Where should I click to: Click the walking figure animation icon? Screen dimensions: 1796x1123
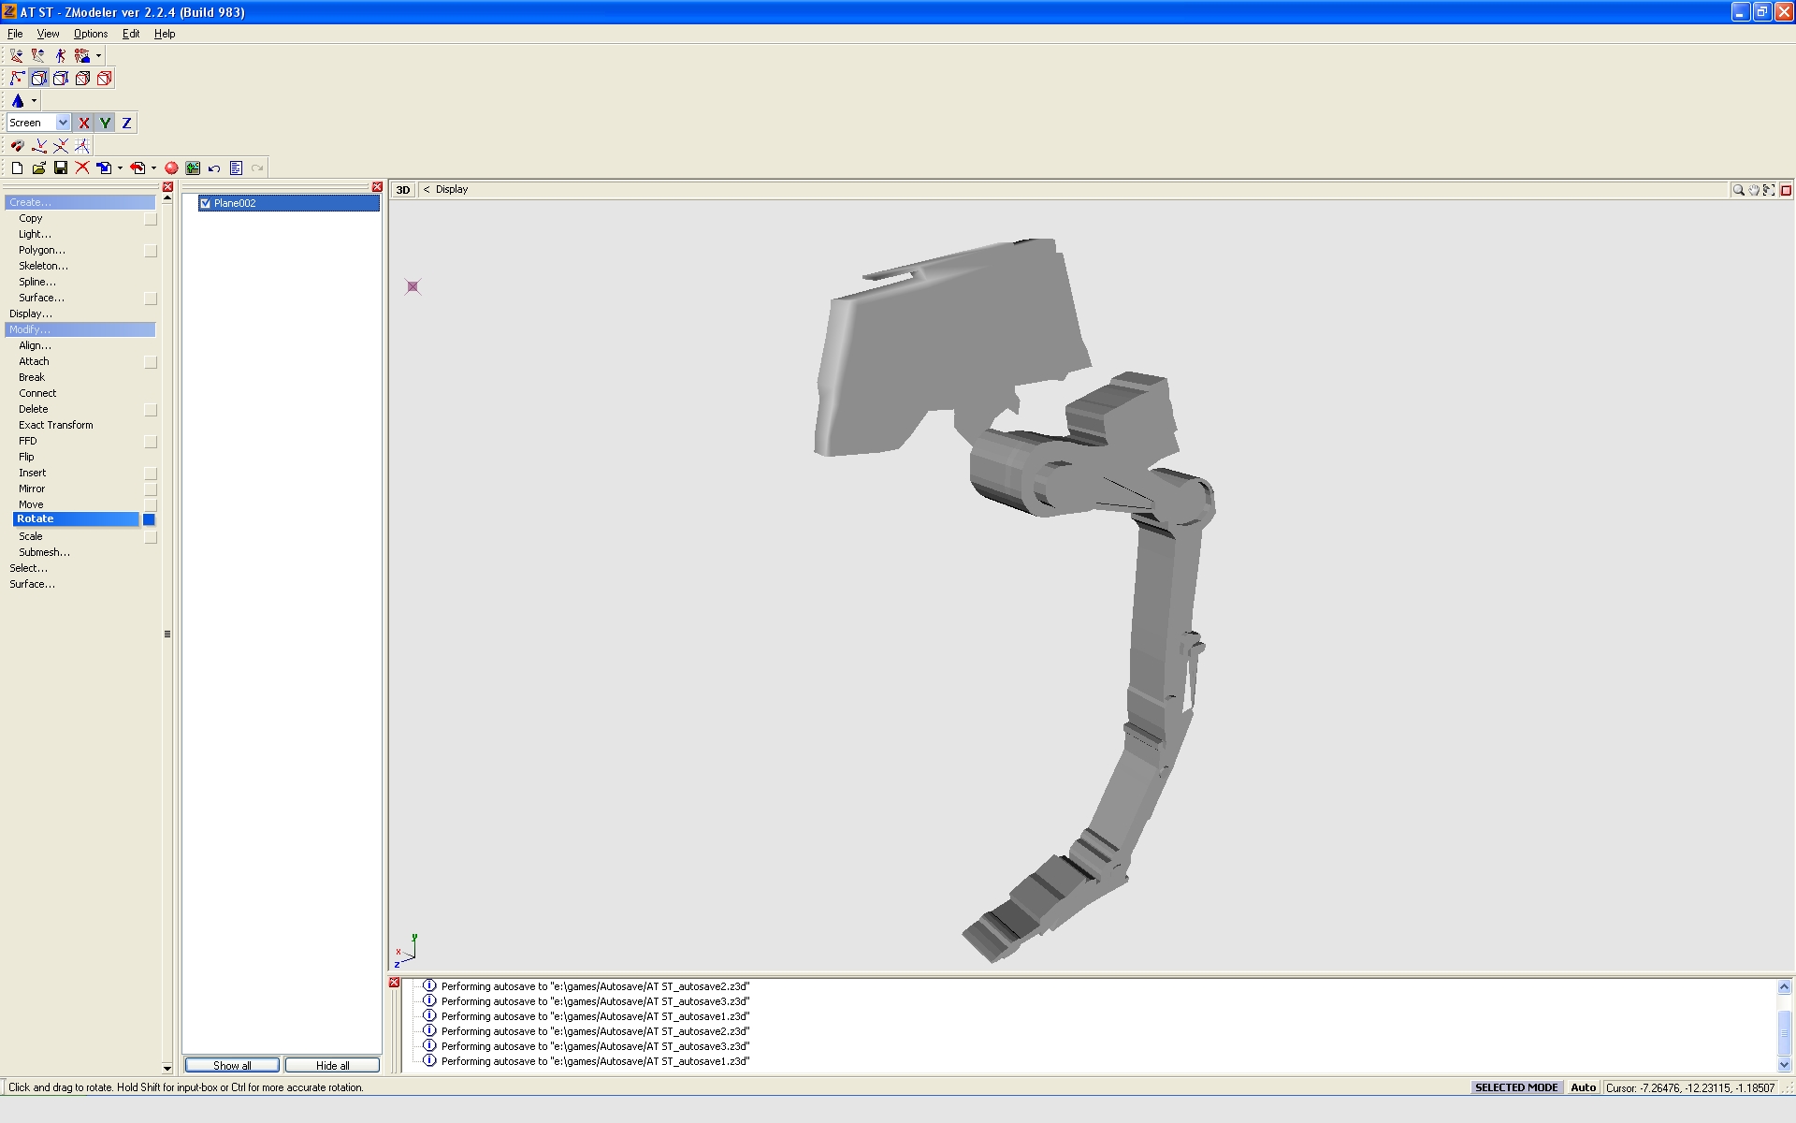(x=60, y=56)
